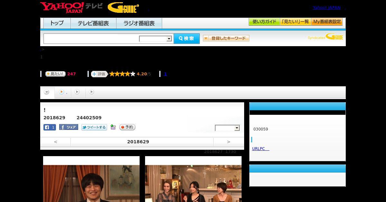386x202 pixels.
Task: Open the Yahoo! JAPAN link
Action: (x=326, y=8)
